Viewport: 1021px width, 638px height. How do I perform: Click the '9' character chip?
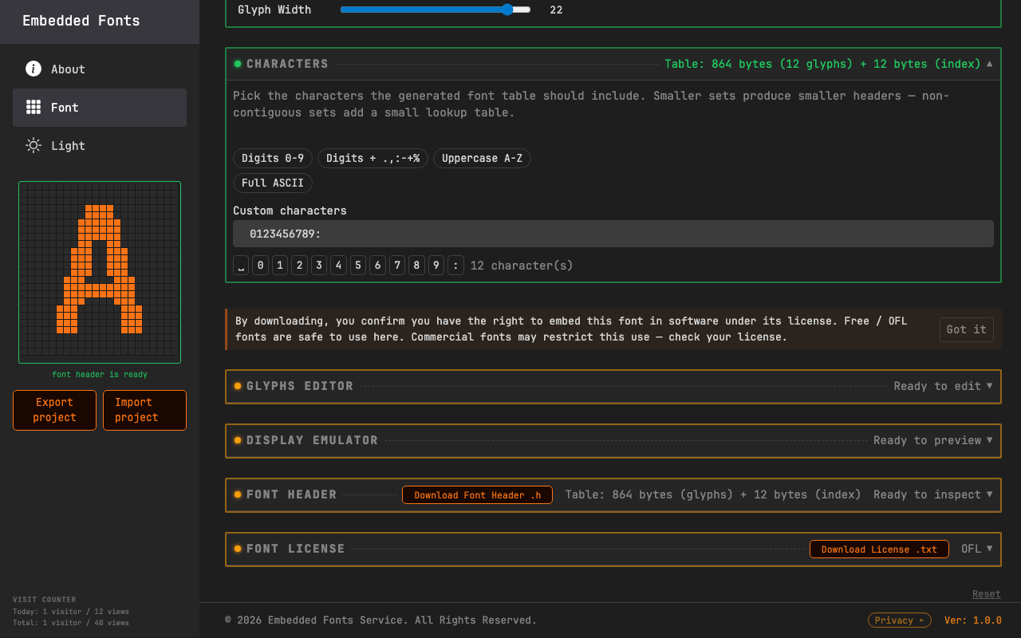(436, 266)
